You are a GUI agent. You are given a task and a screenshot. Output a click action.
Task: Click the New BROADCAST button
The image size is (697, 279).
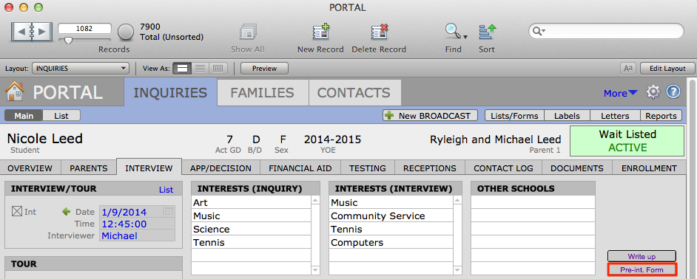(430, 116)
